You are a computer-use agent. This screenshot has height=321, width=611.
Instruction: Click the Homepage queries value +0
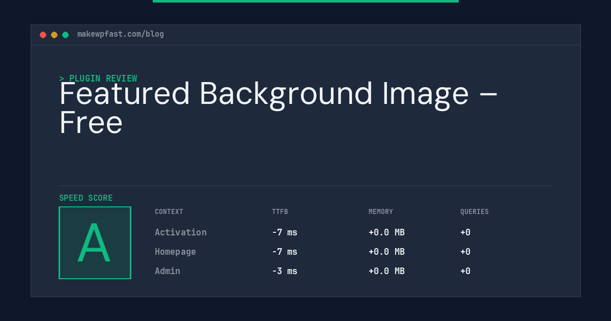[x=465, y=252]
